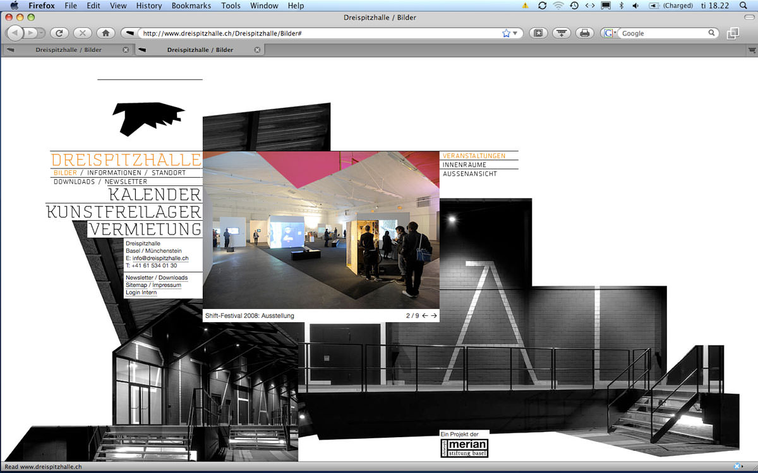758x473 pixels.
Task: Click the Impressum footer link
Action: tap(167, 285)
